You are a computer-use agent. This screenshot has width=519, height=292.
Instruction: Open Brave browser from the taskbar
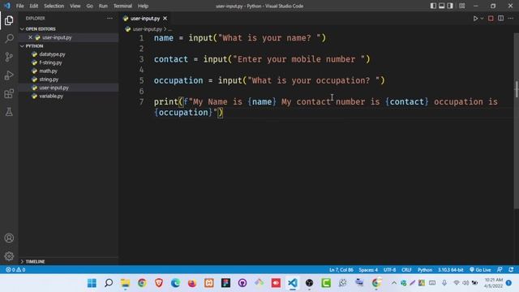pyautogui.click(x=159, y=283)
